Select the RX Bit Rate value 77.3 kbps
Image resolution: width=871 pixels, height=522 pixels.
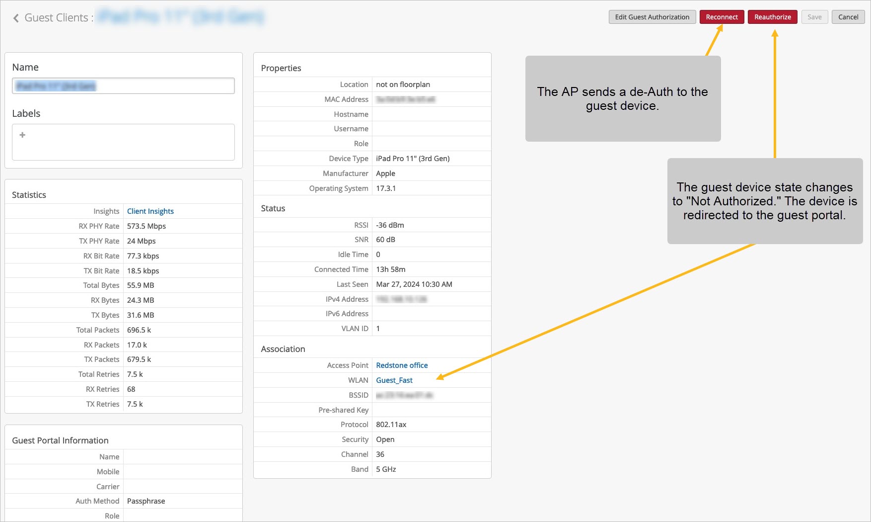(143, 256)
